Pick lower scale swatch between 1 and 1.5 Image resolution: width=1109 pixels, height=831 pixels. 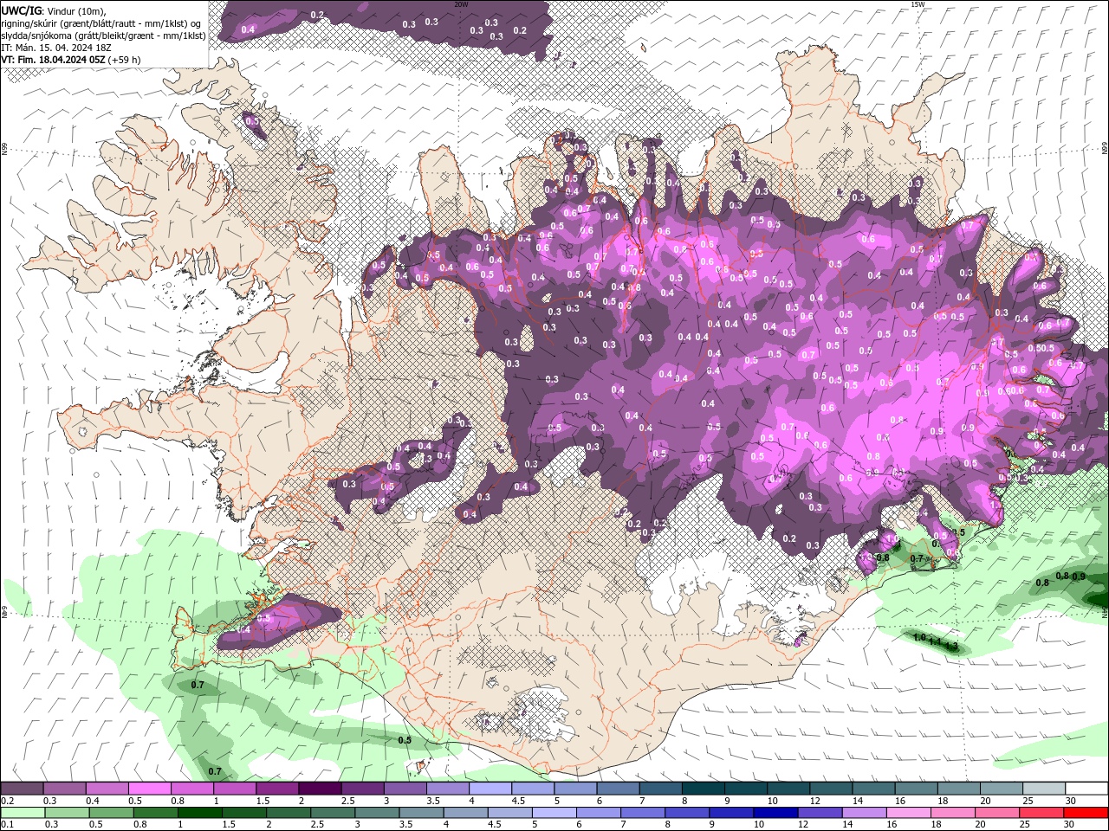pyautogui.click(x=199, y=813)
